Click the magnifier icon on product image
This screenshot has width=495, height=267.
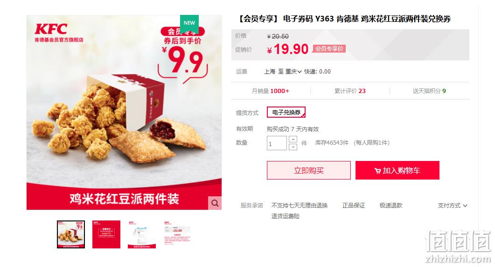point(215,203)
